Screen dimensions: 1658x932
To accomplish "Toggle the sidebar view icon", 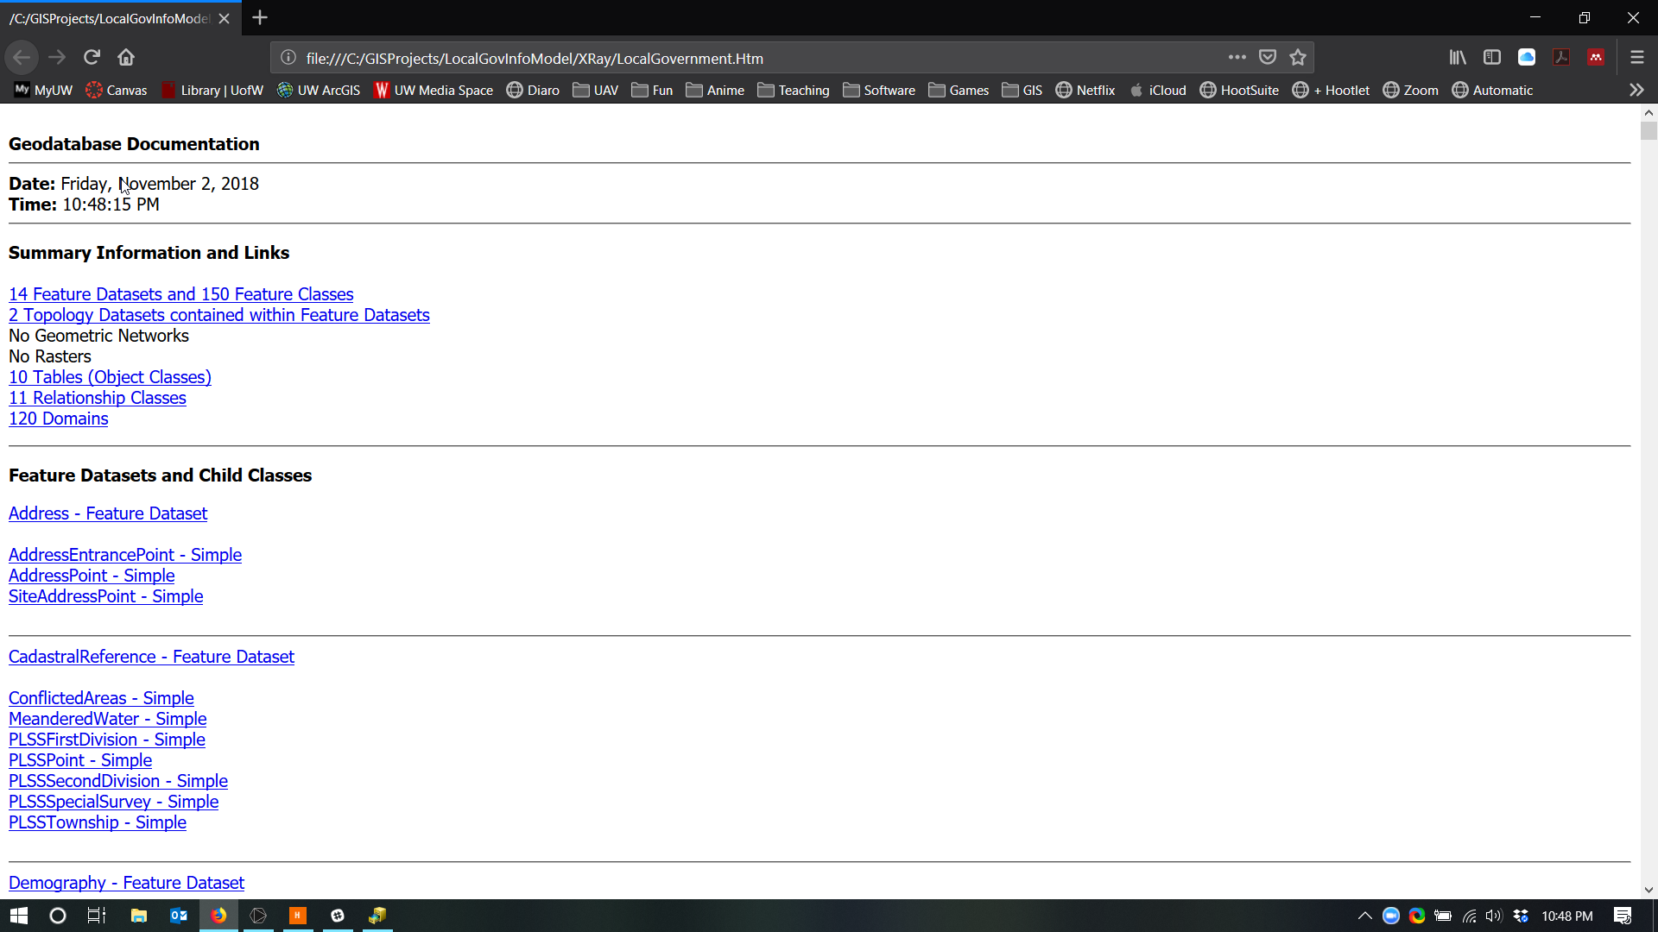I will [x=1491, y=57].
